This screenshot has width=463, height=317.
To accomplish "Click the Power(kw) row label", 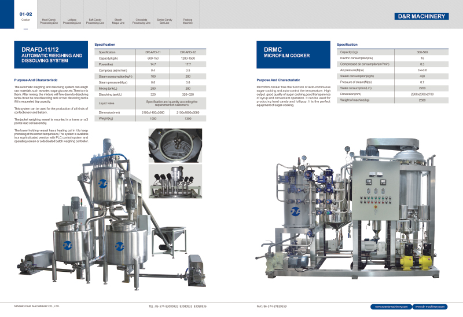I will tap(106, 64).
